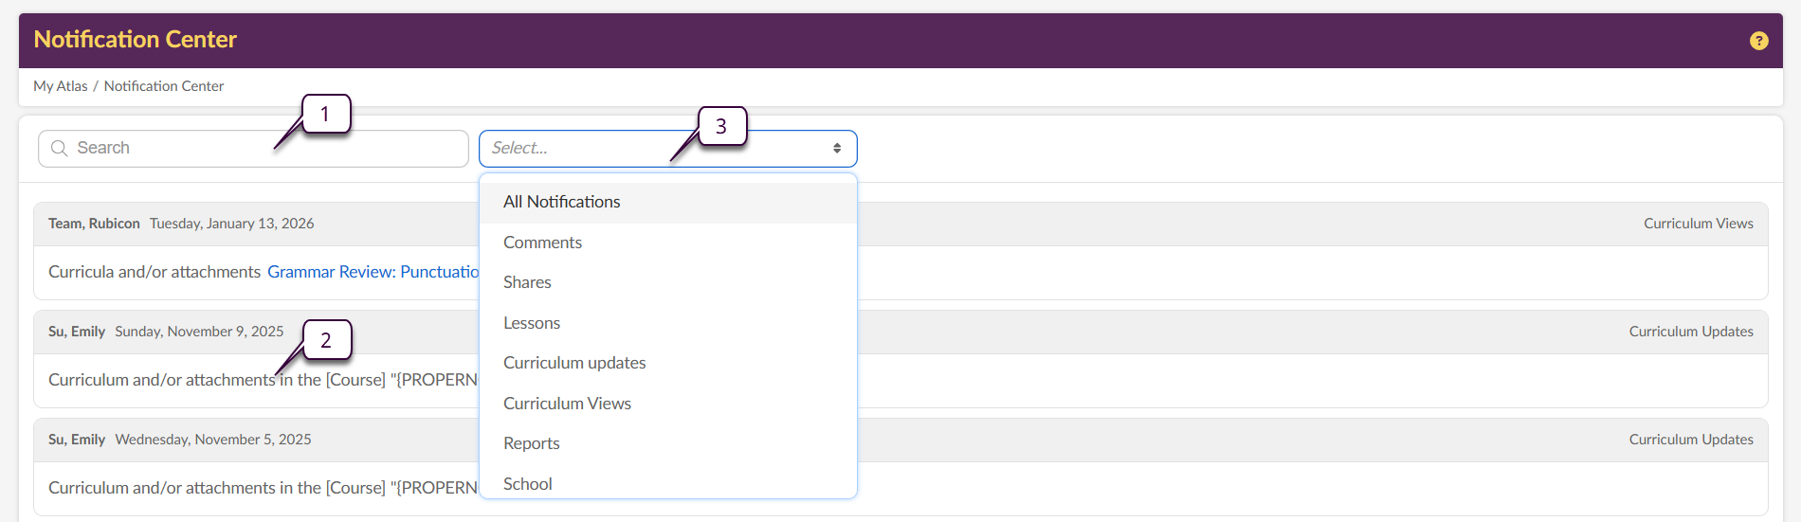Select the School filter option
Screen dimensions: 1801x522
click(x=528, y=483)
